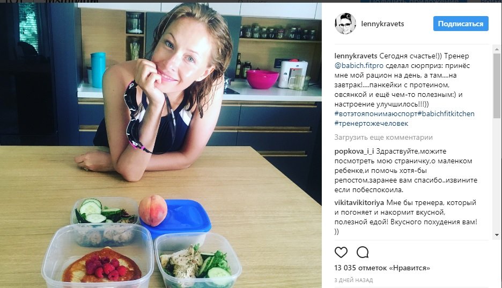Viewport: 502px width, 288px height.
Task: Click the comments scrollbar thumb
Action: [497, 86]
